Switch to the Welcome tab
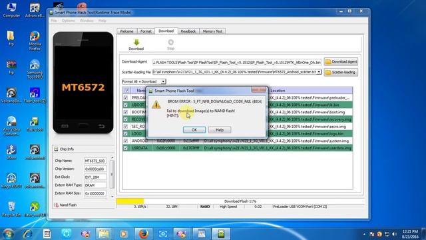The width and height of the screenshot is (426, 240). [x=126, y=31]
